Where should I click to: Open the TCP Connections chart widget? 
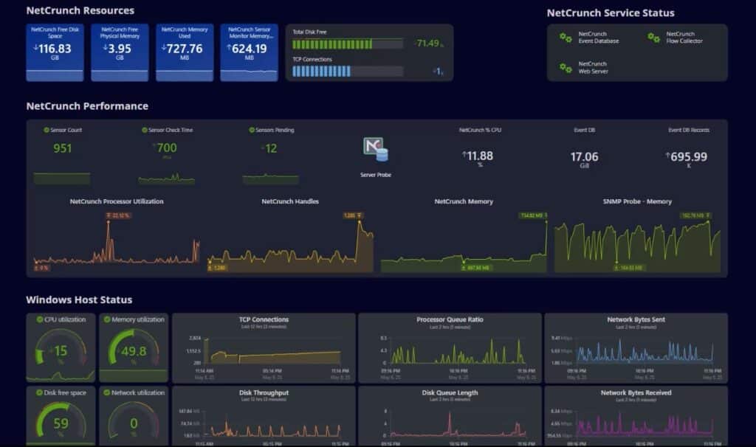tap(264, 347)
